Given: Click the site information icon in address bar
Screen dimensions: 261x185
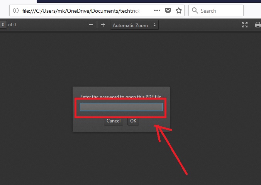Looking at the screenshot, I should pos(15,10).
